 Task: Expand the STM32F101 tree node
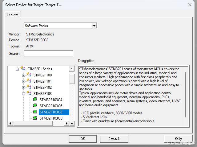click(x=23, y=81)
